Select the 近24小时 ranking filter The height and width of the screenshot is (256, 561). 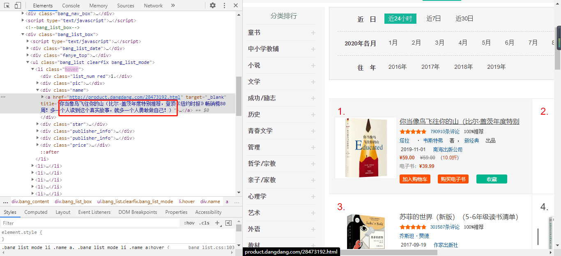pos(400,18)
